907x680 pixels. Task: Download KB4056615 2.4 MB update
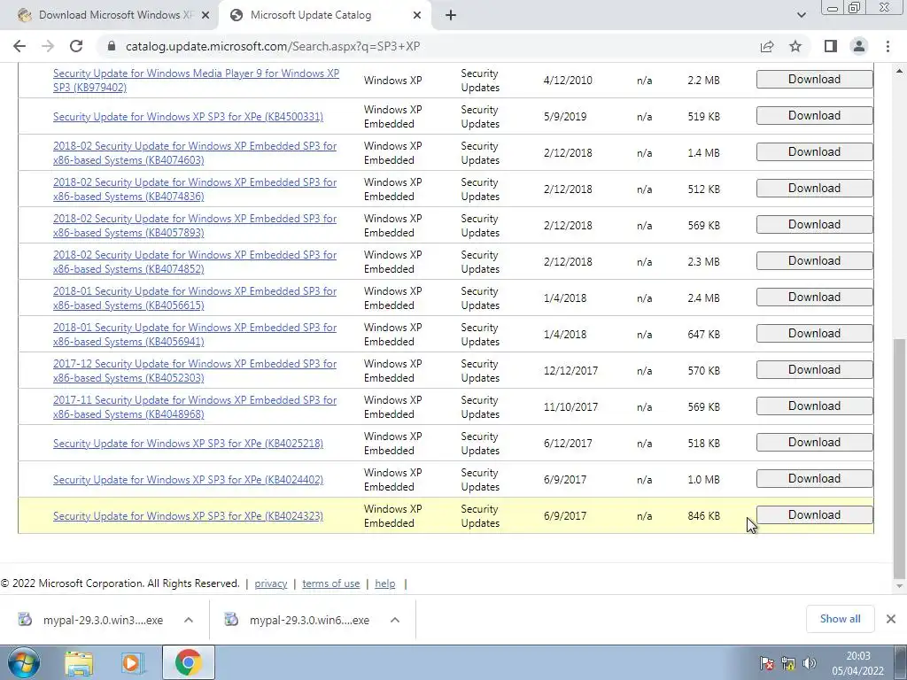pos(815,297)
